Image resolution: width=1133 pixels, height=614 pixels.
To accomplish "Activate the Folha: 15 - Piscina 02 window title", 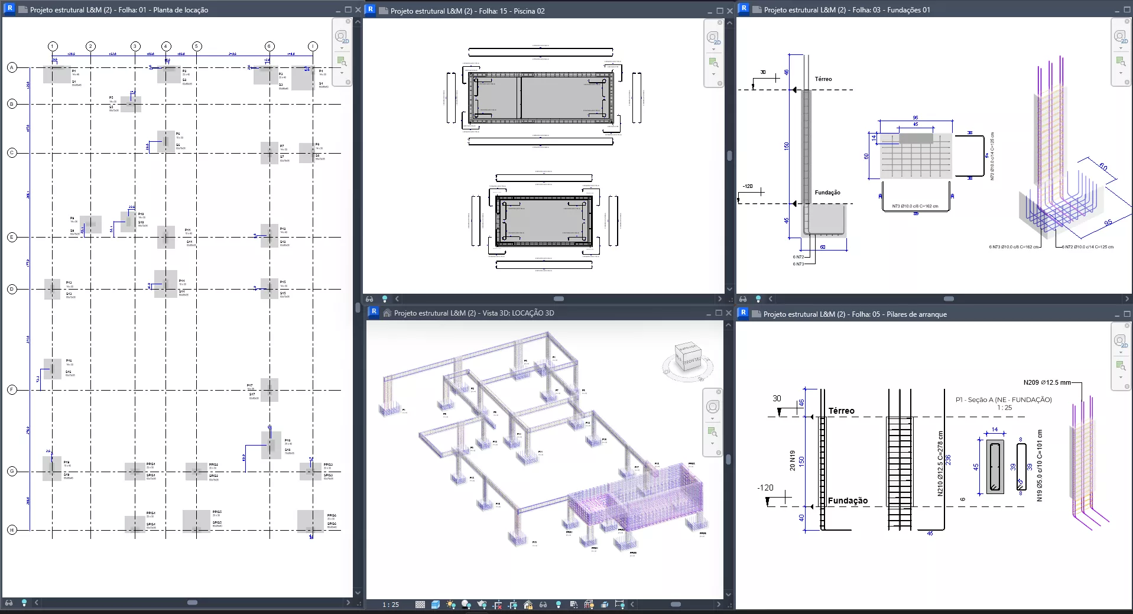I will click(467, 11).
